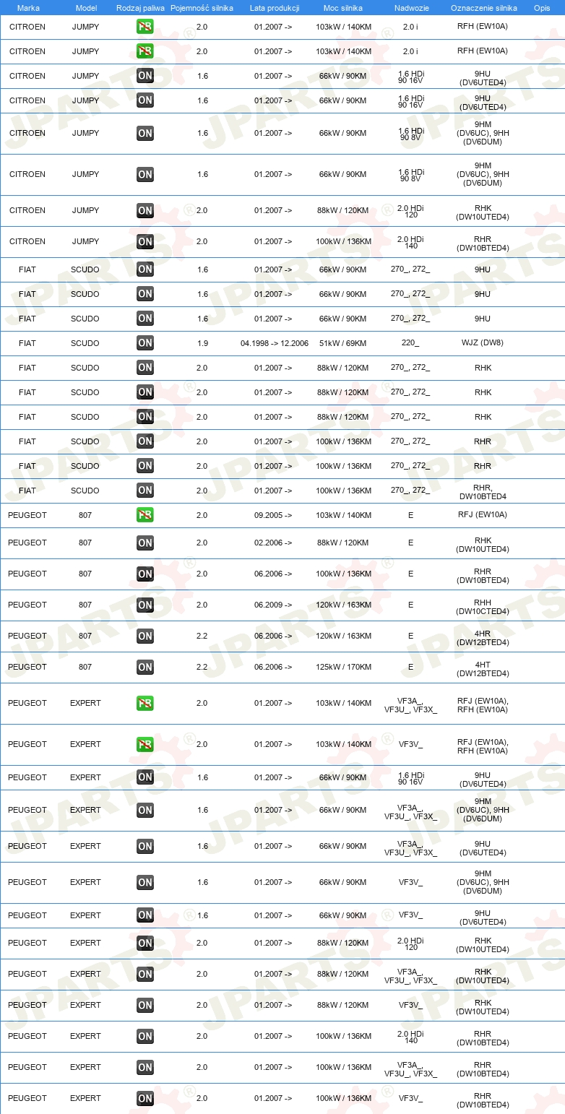Click ON icon in Expert 88kW VF3A_ row

(x=145, y=975)
